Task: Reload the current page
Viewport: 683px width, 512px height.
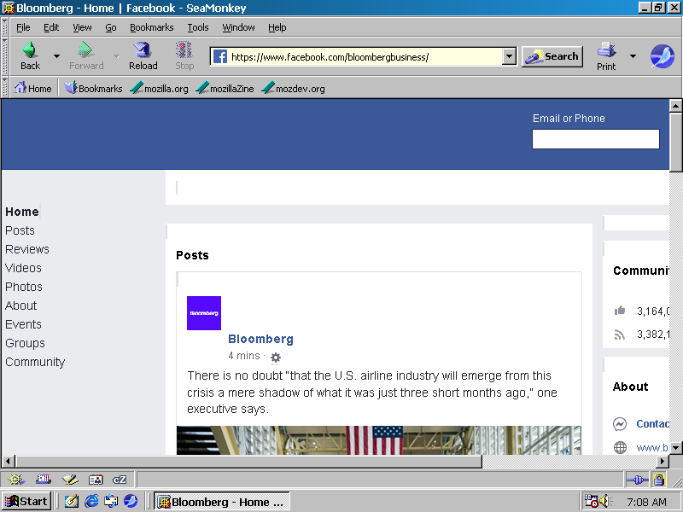Action: [143, 55]
